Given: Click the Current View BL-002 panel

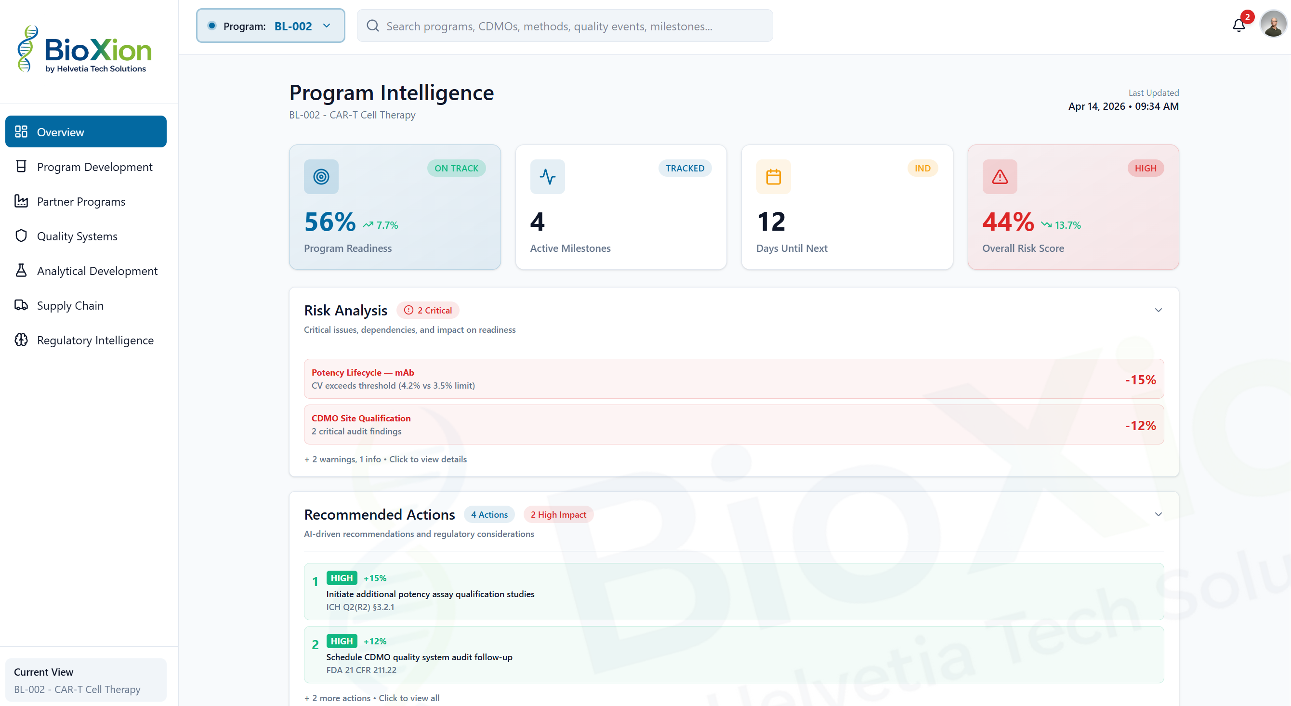Looking at the screenshot, I should (86, 680).
